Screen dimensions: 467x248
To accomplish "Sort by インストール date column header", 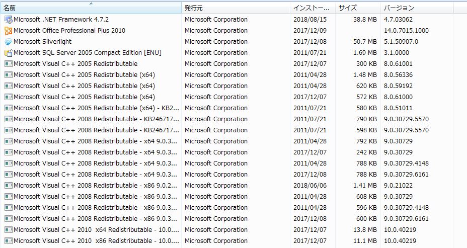I will tap(312, 8).
